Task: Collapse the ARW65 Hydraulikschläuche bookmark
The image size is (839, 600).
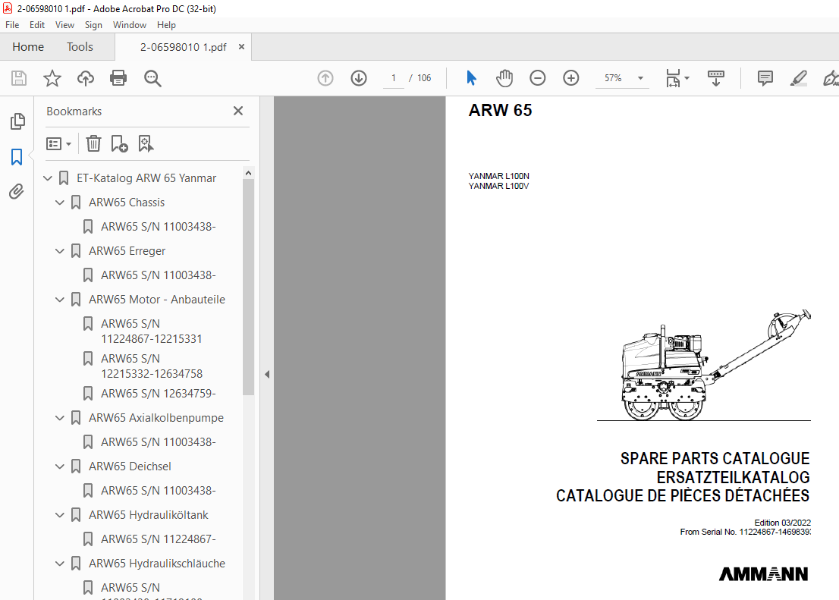Action: pos(60,564)
